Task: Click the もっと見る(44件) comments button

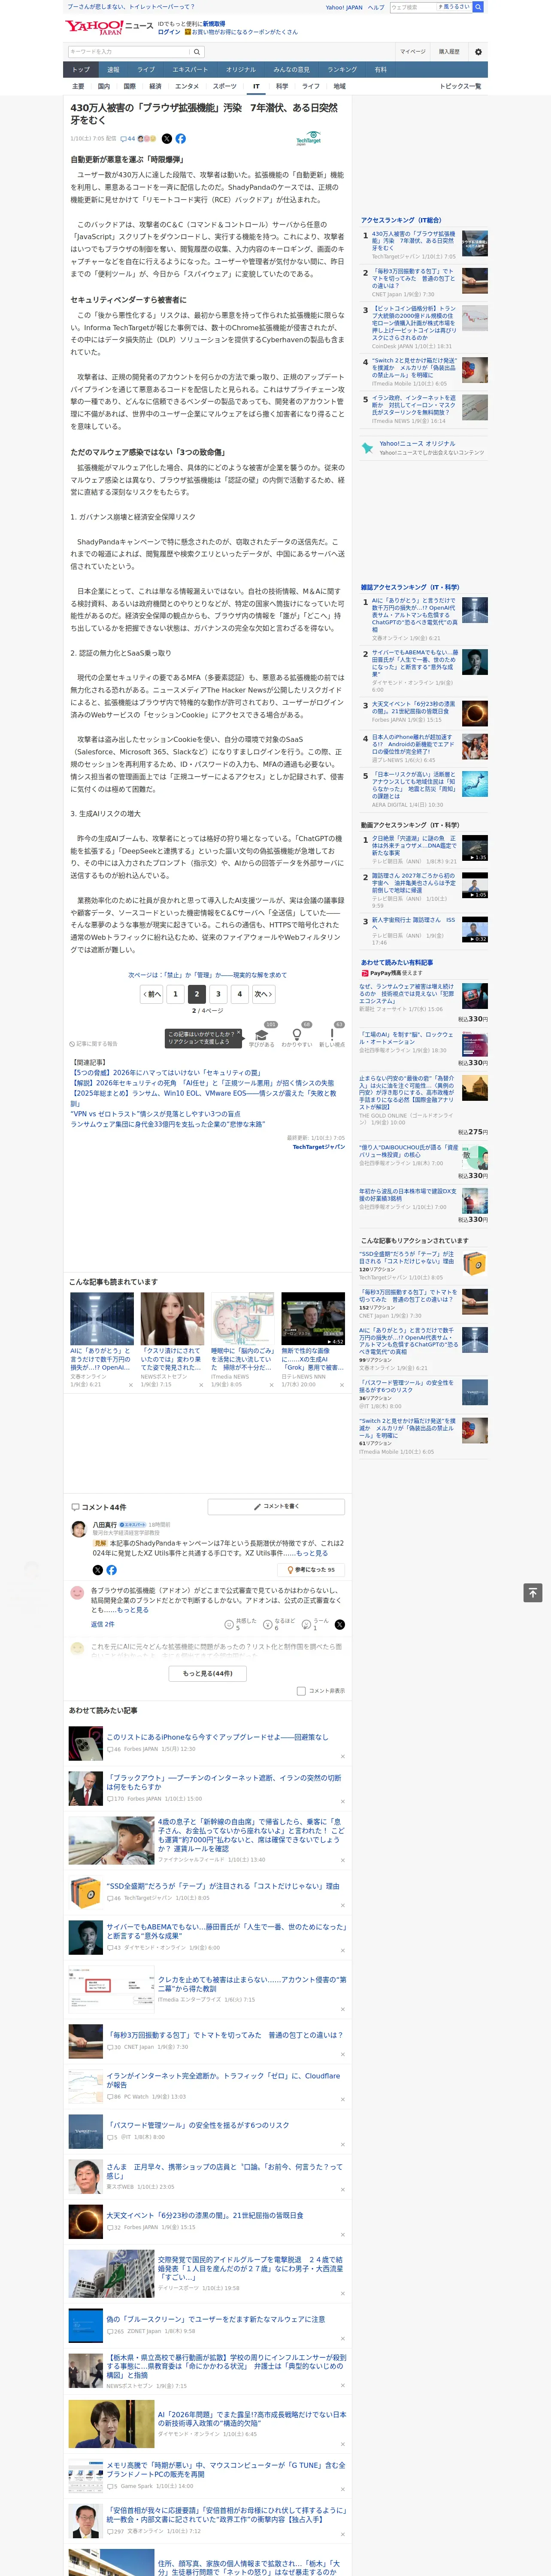Action: 208,1674
